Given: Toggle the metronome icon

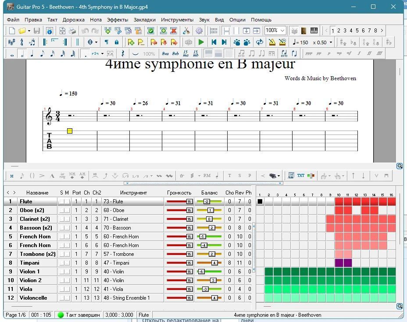Looking at the screenshot, I should click(272, 42).
